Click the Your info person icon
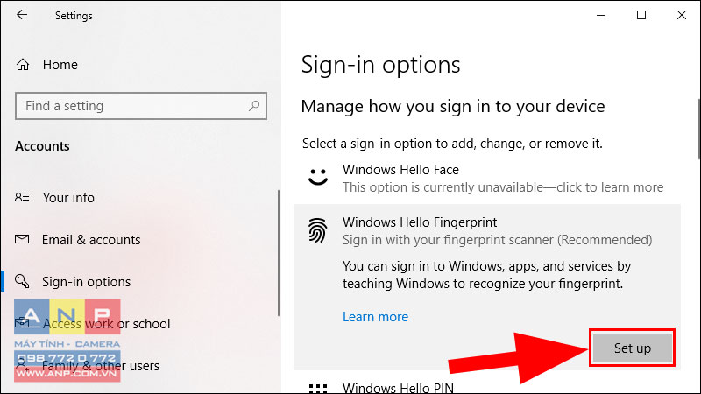The image size is (701, 394). click(x=22, y=197)
